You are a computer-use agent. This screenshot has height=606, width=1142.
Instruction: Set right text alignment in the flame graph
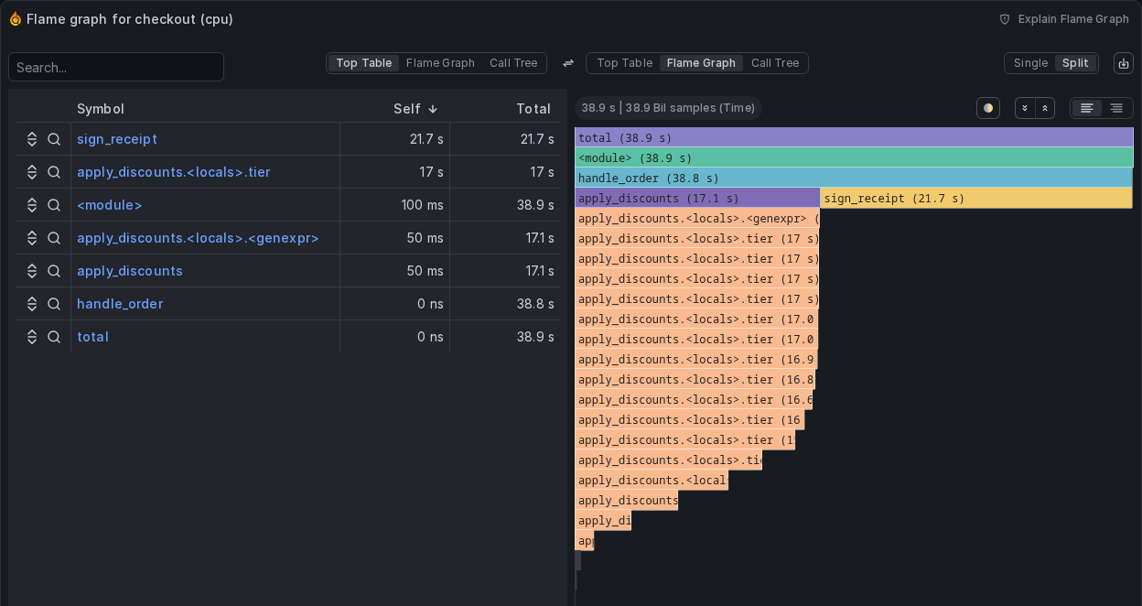[1116, 108]
